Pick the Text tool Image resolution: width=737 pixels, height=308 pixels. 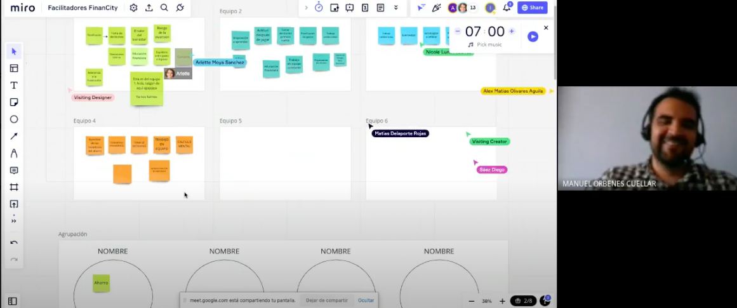14,85
